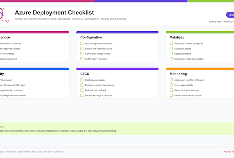Tick the 'Alerts for downtime/errors' checkbox

(x=171, y=90)
